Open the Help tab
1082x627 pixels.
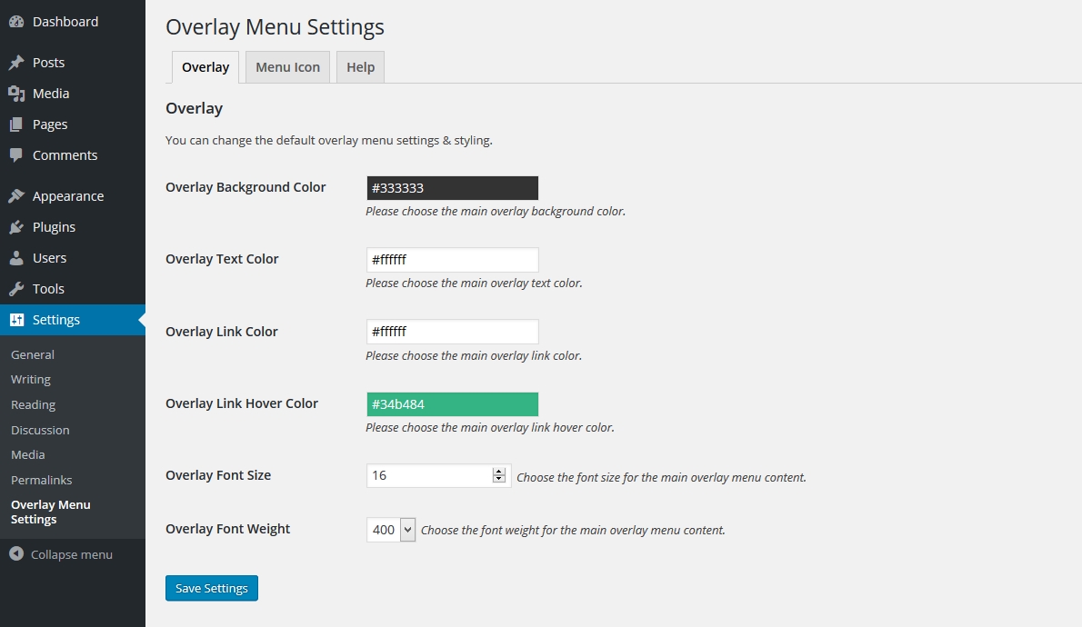[361, 67]
